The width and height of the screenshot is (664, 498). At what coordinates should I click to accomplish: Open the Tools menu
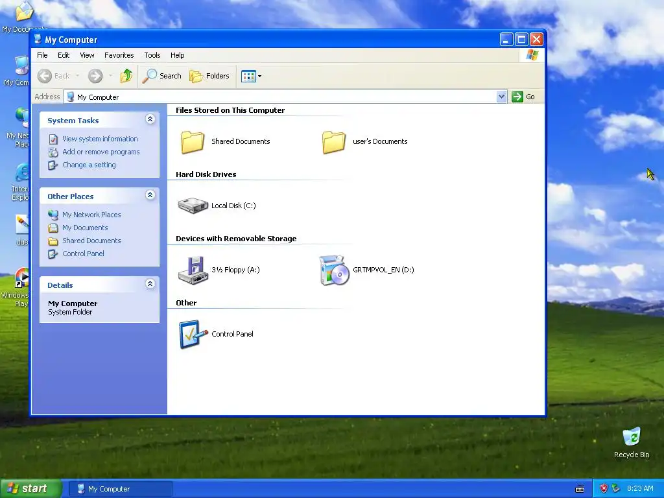[152, 55]
